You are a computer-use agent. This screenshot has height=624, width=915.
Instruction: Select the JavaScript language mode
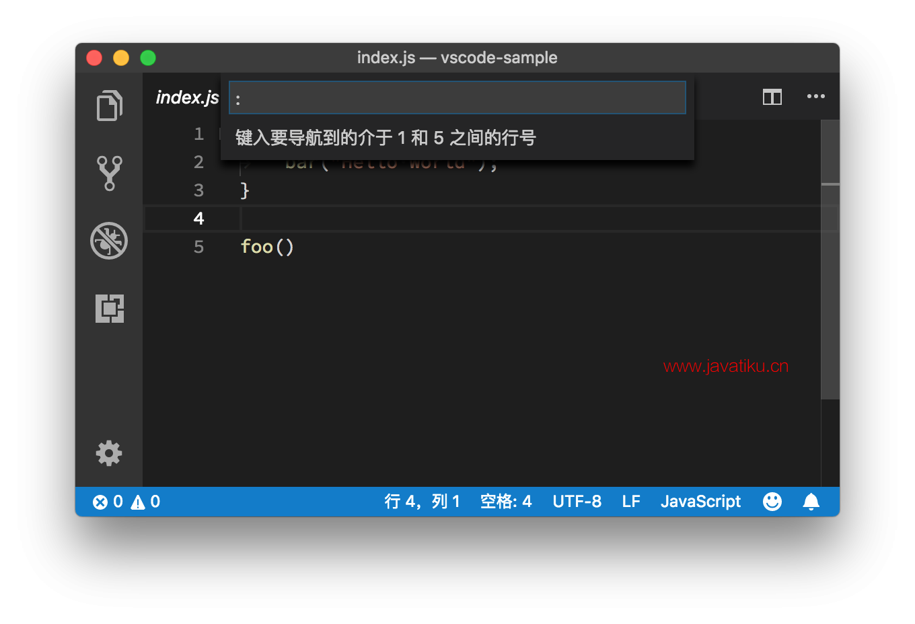(700, 502)
